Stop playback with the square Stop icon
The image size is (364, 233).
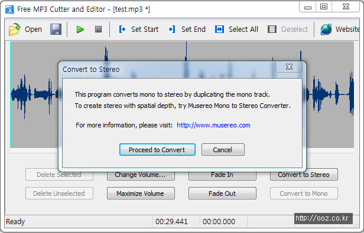99,29
